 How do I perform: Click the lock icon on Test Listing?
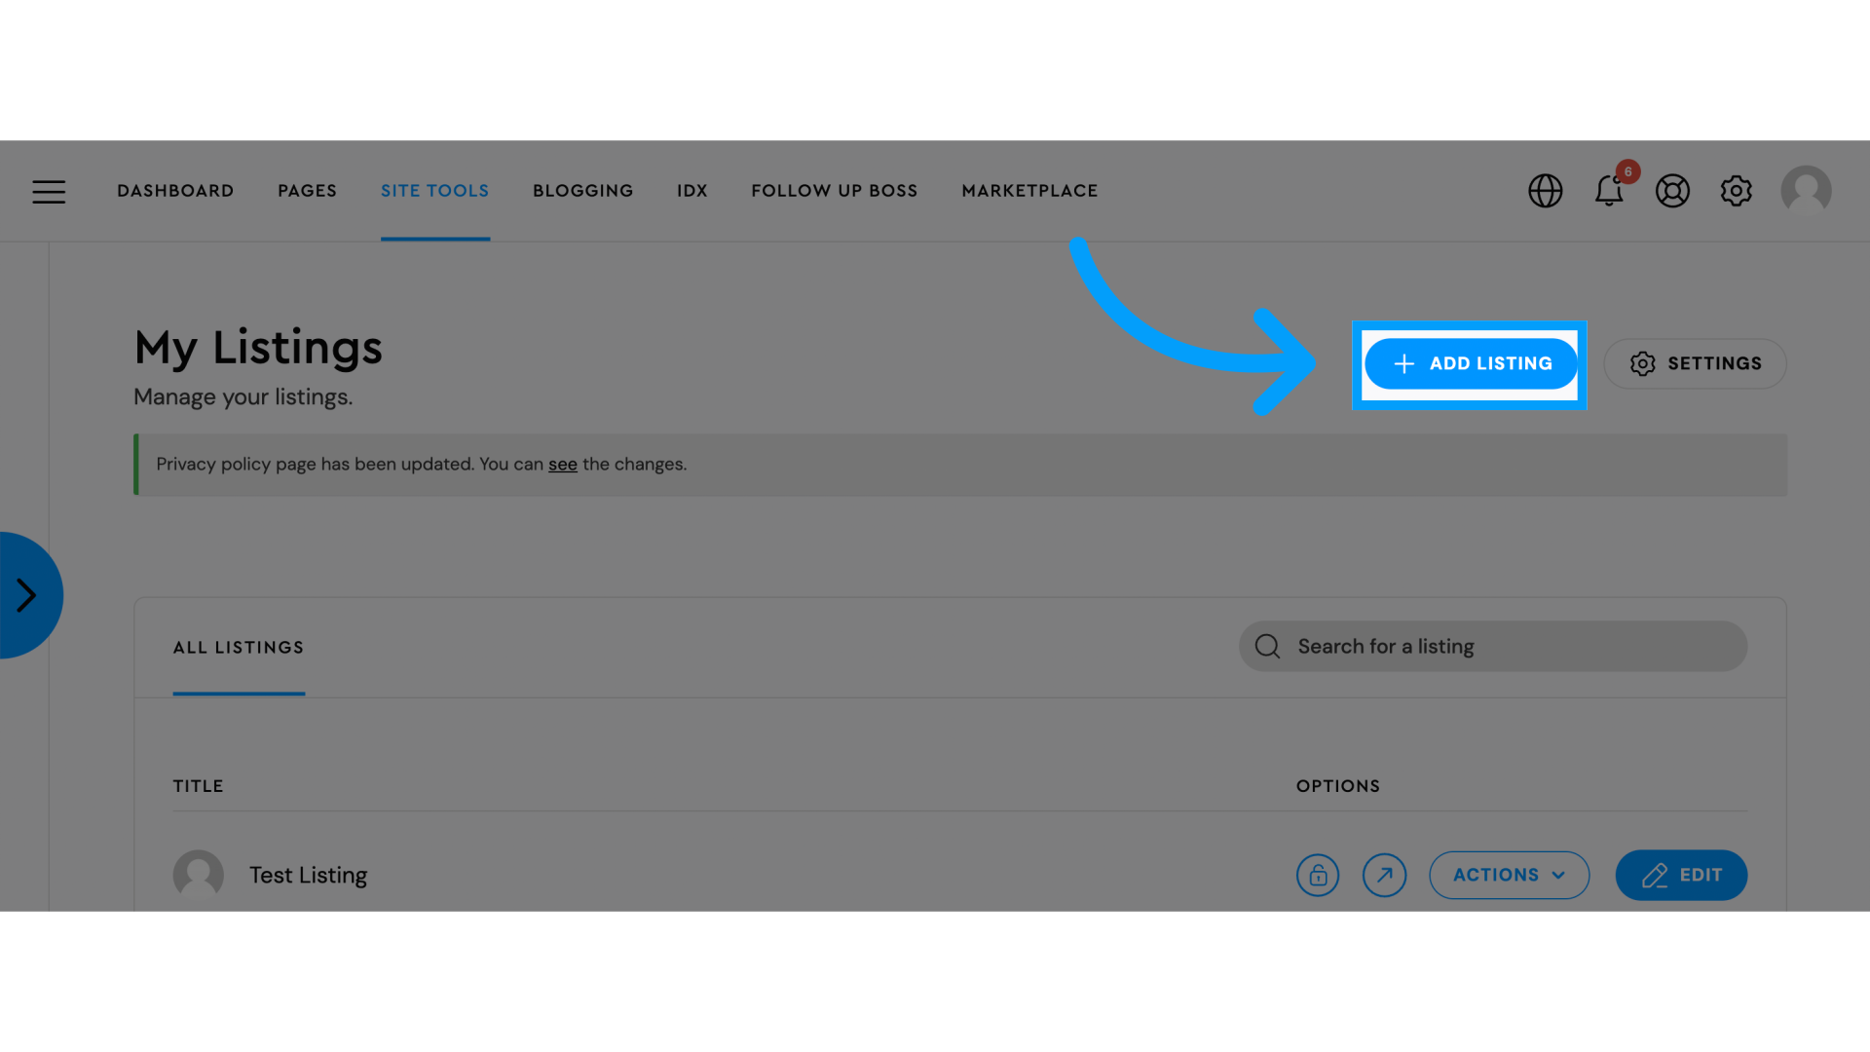point(1318,875)
